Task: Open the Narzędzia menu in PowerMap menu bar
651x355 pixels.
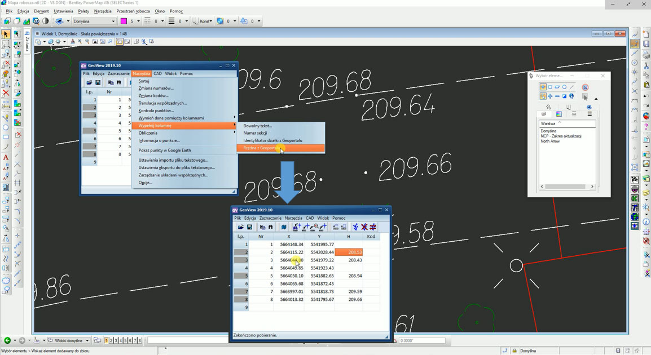Action: [103, 11]
